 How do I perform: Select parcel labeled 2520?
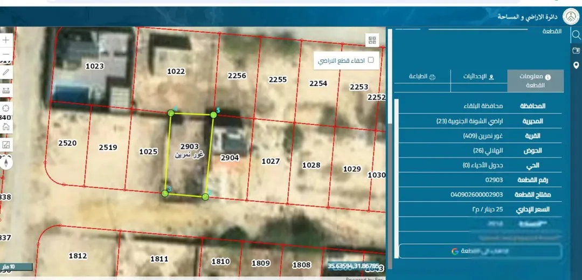(x=67, y=143)
